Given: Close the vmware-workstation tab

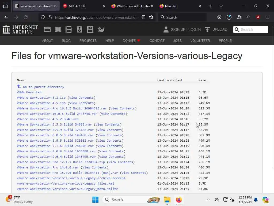Looking at the screenshot, I should coord(55,6).
